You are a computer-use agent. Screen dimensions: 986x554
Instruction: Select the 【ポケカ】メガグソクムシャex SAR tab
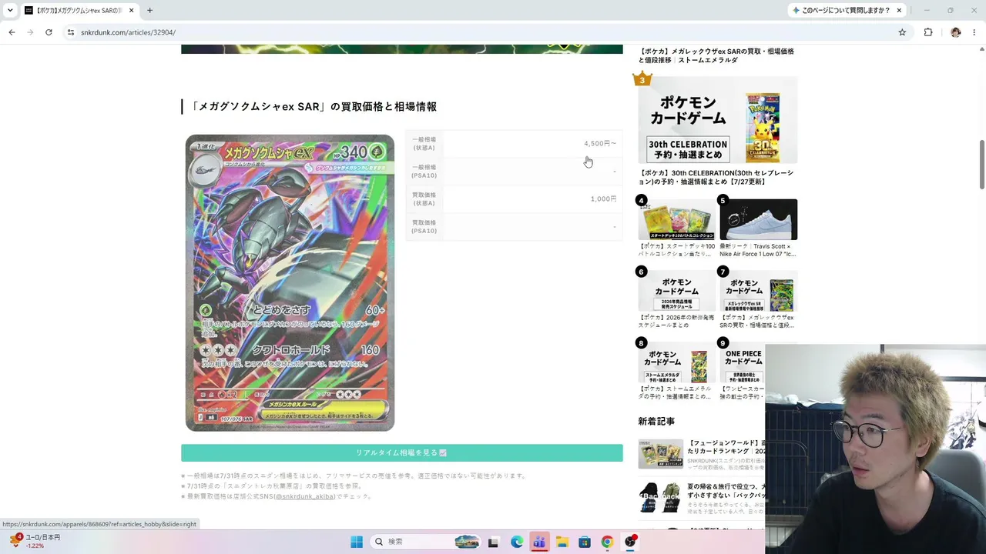point(79,11)
